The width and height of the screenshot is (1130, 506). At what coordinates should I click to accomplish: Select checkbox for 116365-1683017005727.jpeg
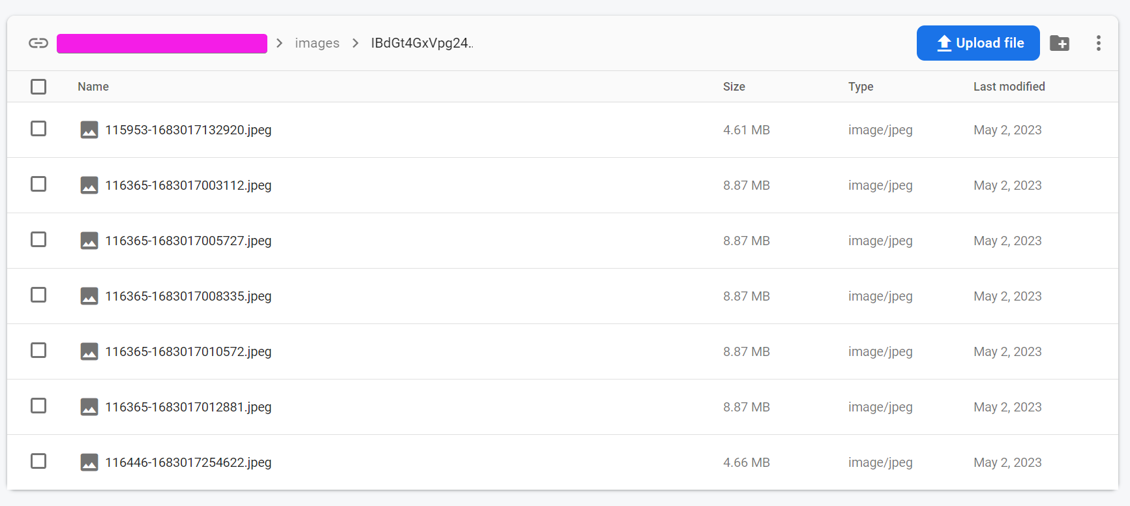(38, 239)
